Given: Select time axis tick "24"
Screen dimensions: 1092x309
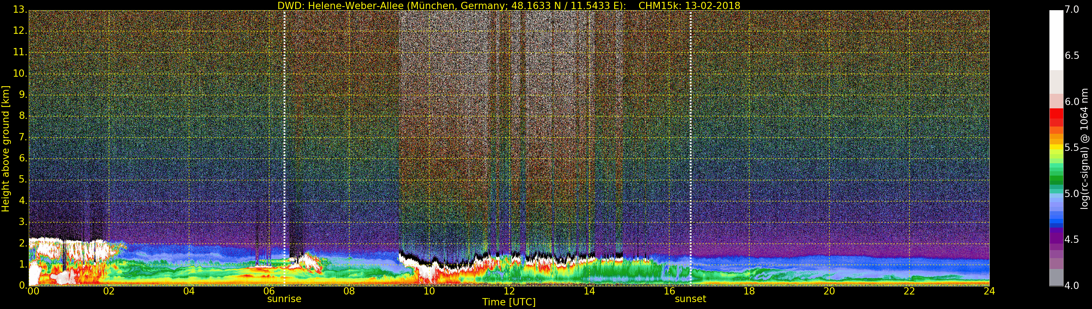Looking at the screenshot, I should coord(989,291).
